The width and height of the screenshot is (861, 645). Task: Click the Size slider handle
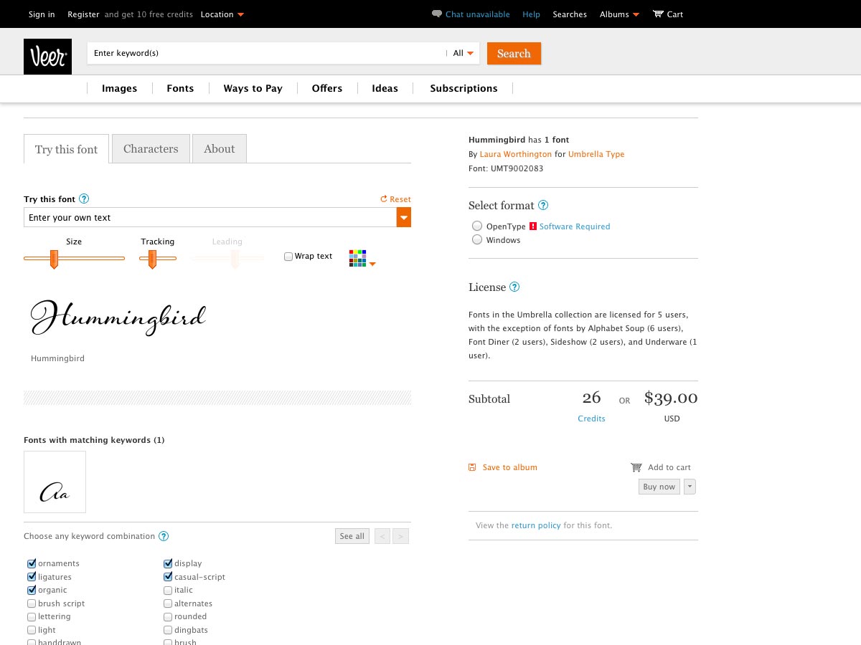(54, 259)
